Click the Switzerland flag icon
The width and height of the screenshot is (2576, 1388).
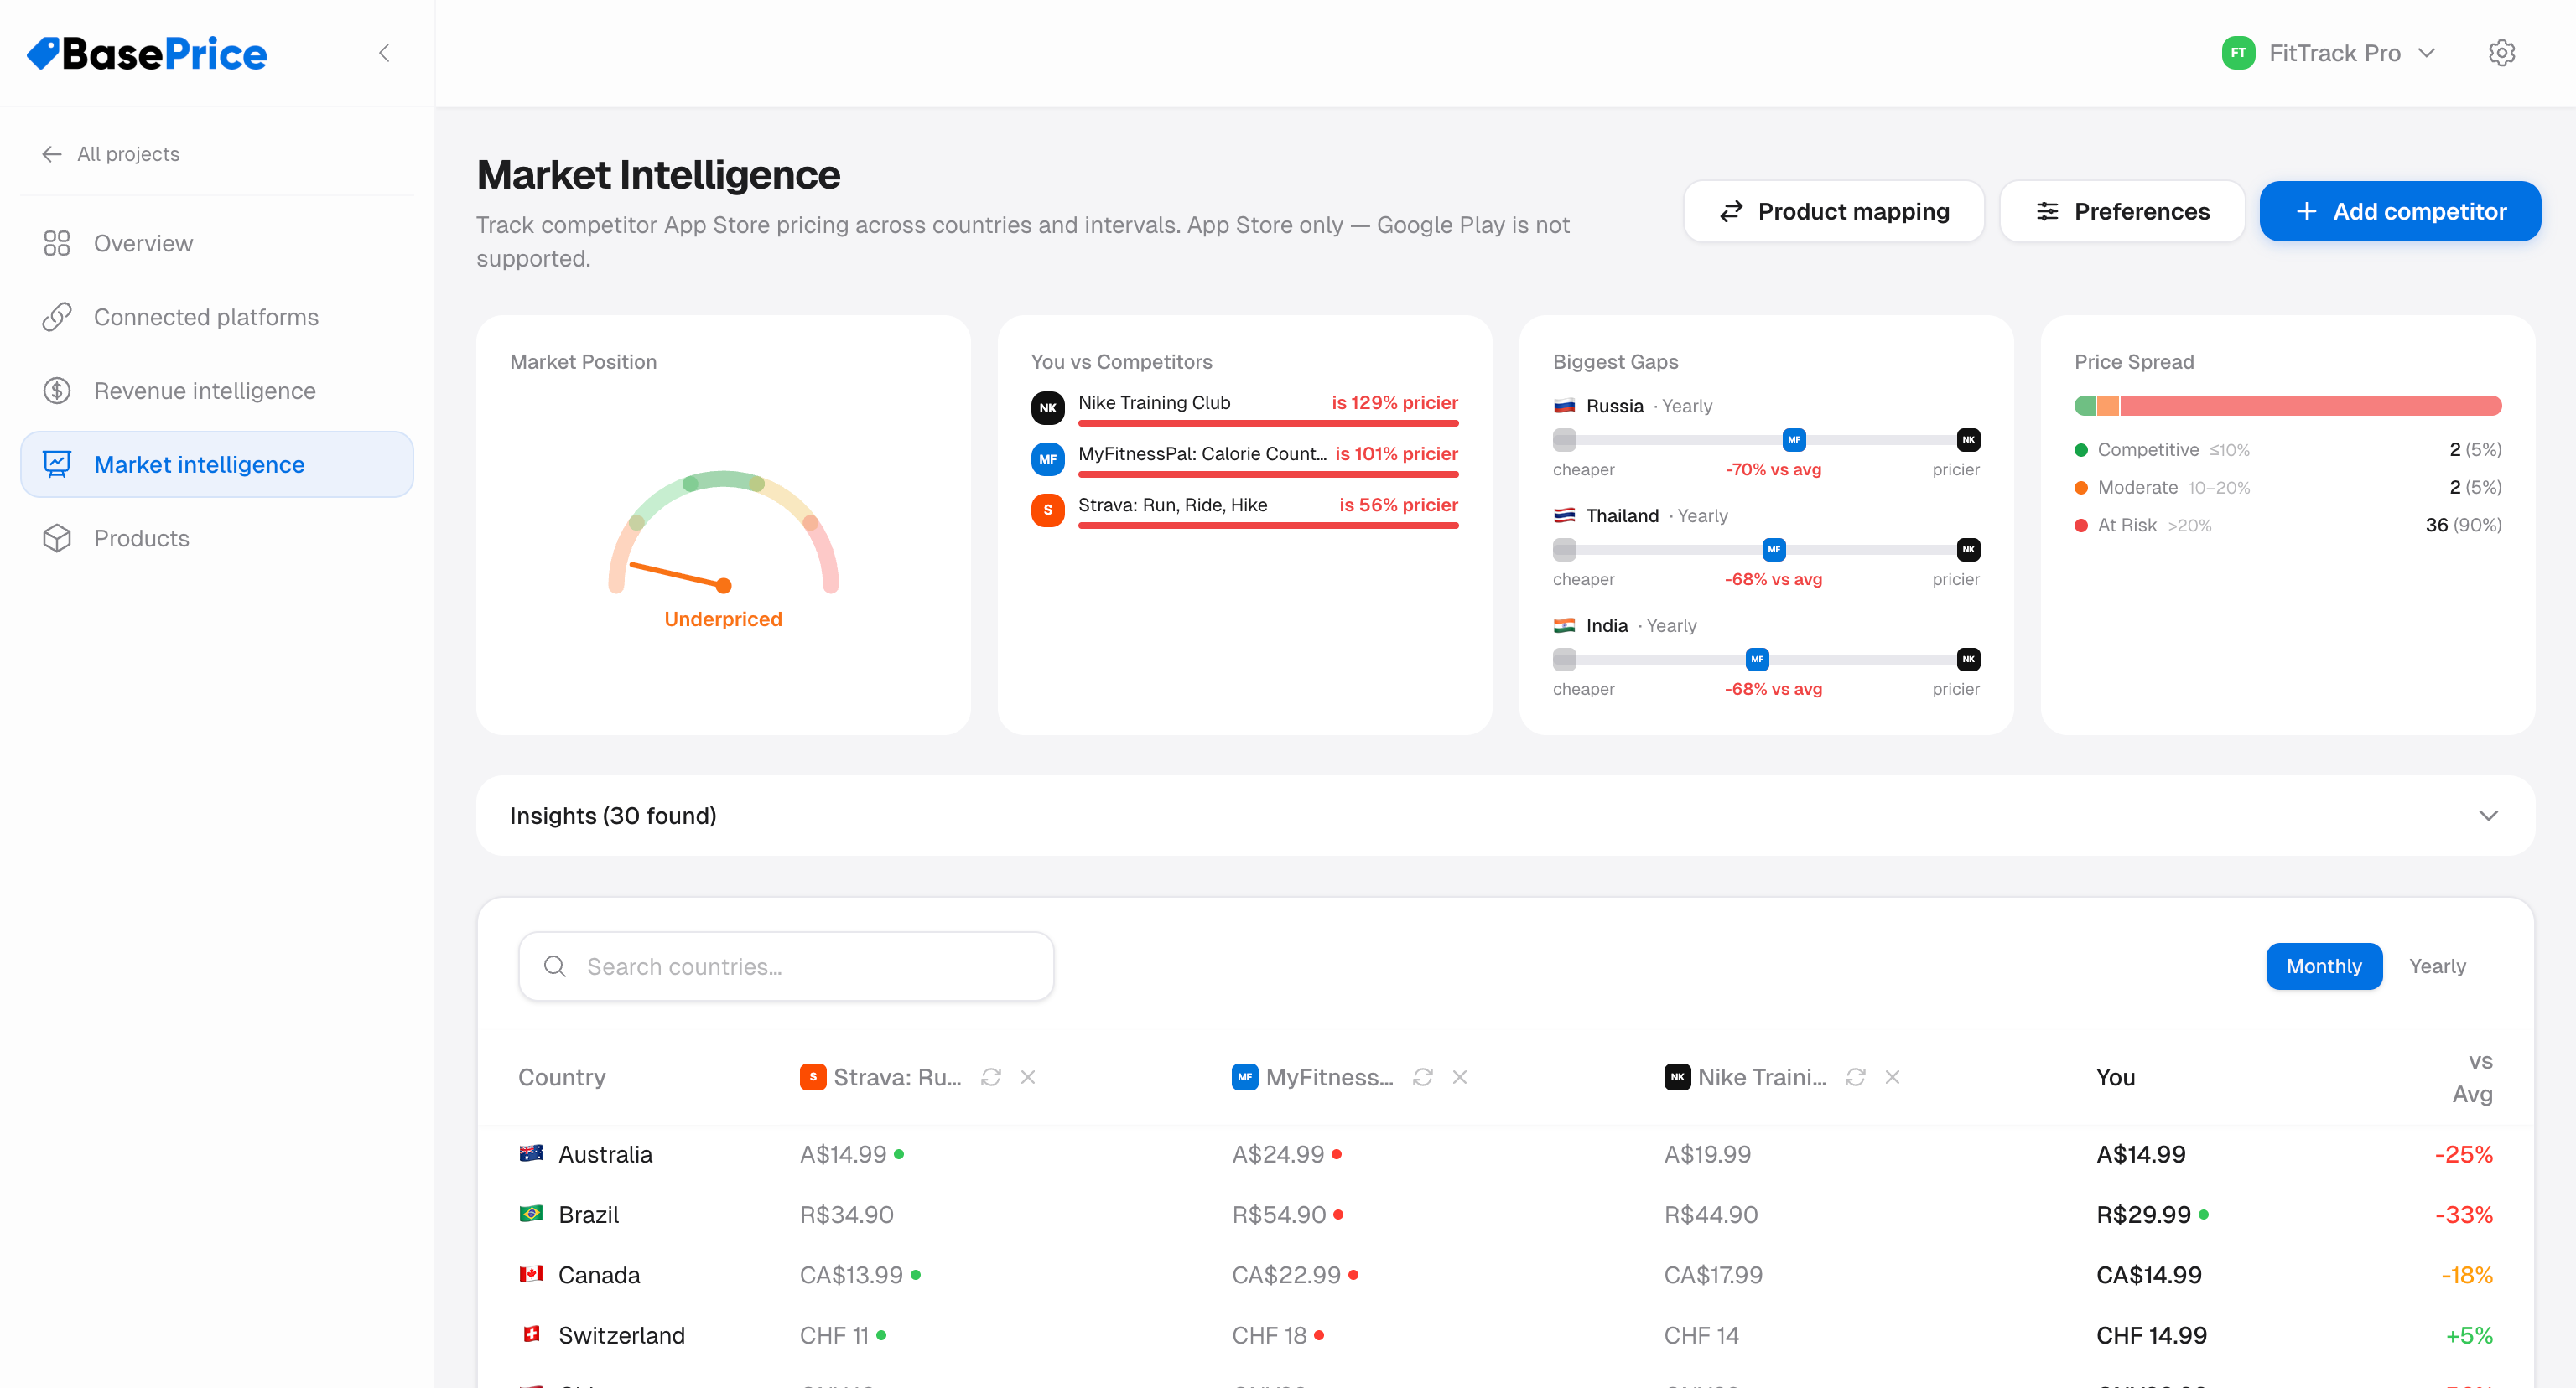coord(531,1334)
